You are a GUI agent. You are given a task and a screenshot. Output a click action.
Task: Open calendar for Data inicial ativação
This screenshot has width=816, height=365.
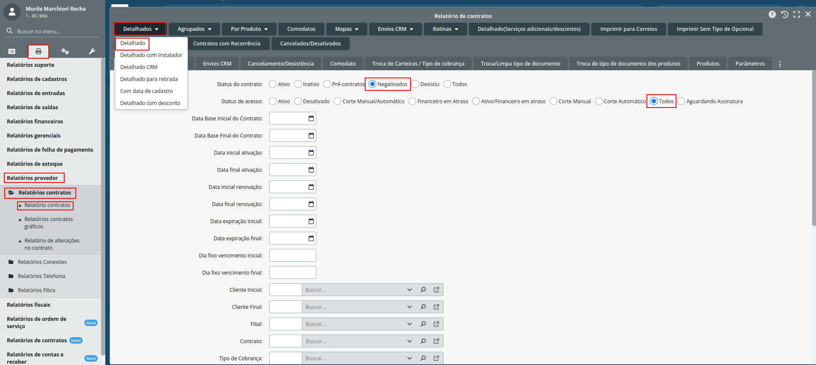tap(311, 153)
